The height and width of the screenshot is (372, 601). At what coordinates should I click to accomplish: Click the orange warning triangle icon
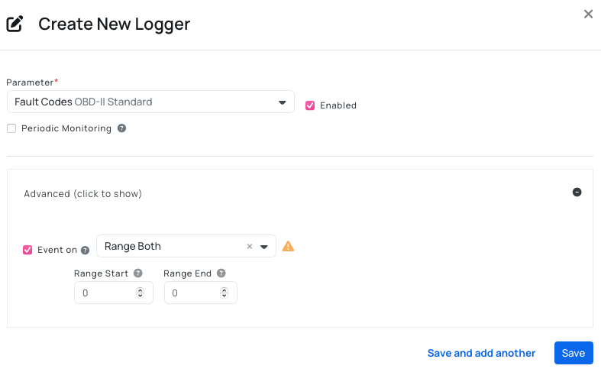click(288, 246)
